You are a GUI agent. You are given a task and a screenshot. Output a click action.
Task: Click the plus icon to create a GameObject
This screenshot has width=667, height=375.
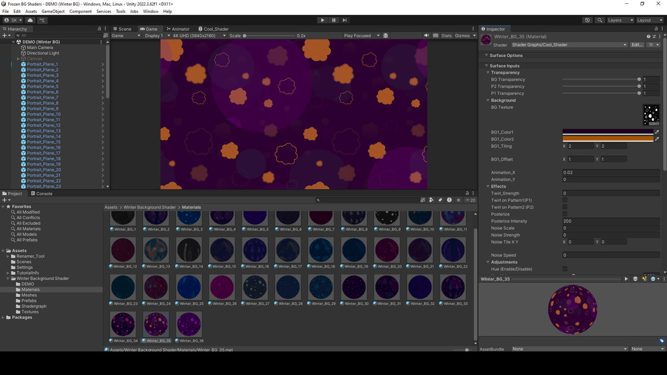coord(4,35)
